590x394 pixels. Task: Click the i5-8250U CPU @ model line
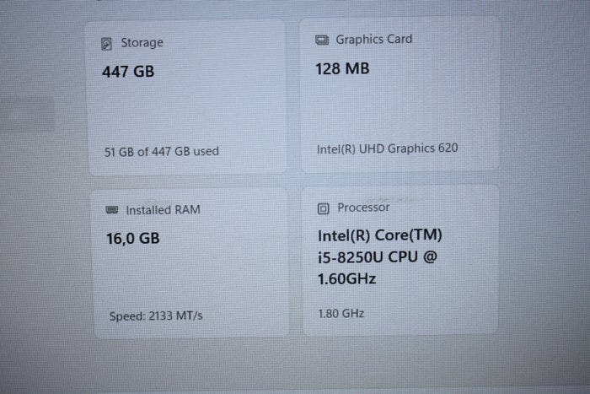coord(378,257)
